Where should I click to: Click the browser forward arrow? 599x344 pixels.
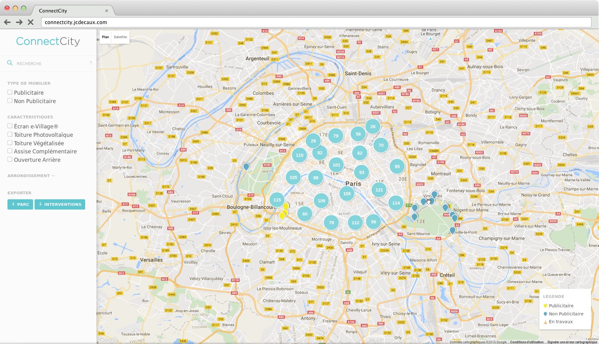[19, 22]
